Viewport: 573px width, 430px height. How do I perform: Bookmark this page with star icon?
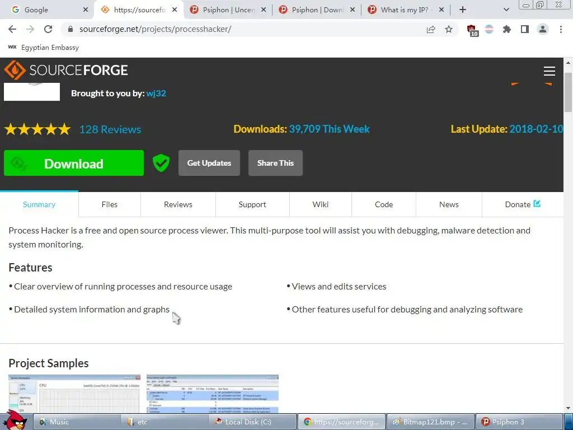point(449,29)
